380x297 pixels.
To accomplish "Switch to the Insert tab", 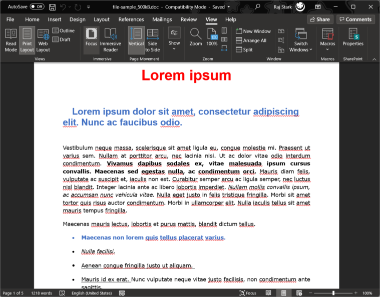I will point(55,19).
